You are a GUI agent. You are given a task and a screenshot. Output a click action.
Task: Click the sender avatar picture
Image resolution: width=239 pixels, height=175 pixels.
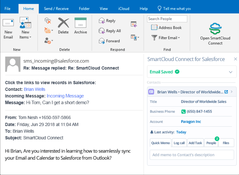pyautogui.click(x=13, y=64)
